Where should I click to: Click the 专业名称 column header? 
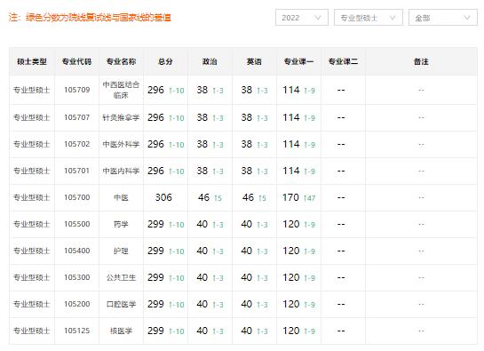(121, 61)
